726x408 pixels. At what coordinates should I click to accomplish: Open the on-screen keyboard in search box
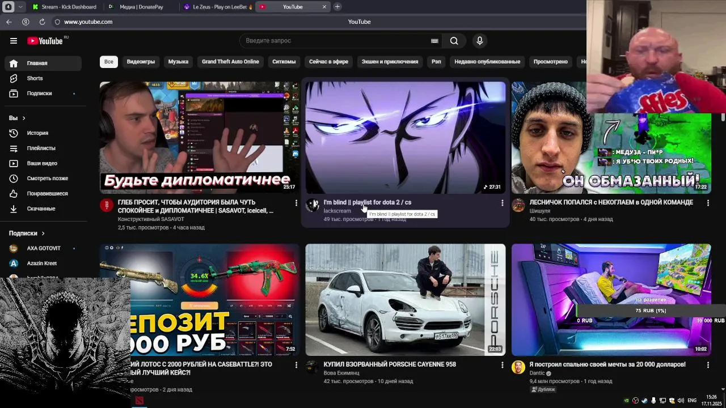[434, 41]
